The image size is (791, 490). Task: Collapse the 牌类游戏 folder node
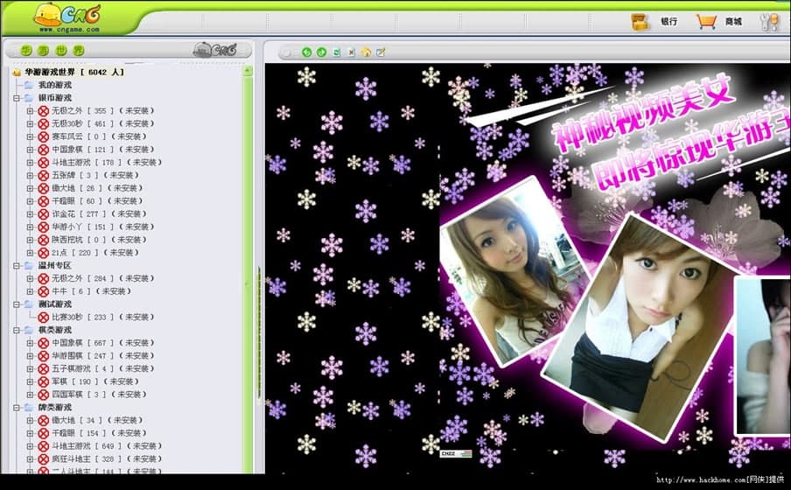[x=17, y=407]
